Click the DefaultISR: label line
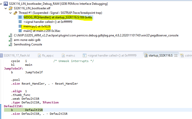This screenshot has height=119, width=192. tap(14, 106)
